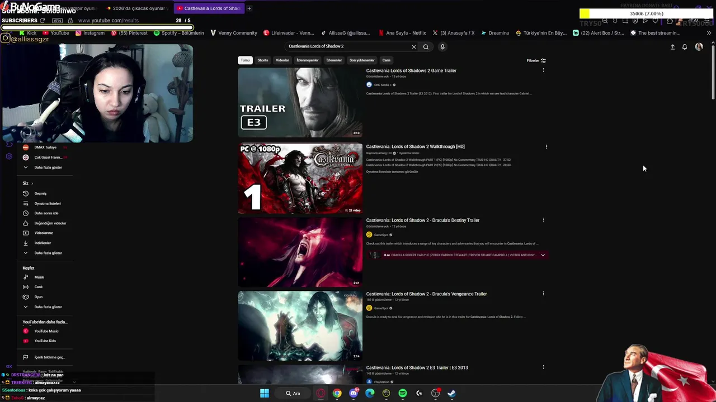
Task: Open the Dracula's Destiny Trailer thumbnail
Action: tap(300, 252)
